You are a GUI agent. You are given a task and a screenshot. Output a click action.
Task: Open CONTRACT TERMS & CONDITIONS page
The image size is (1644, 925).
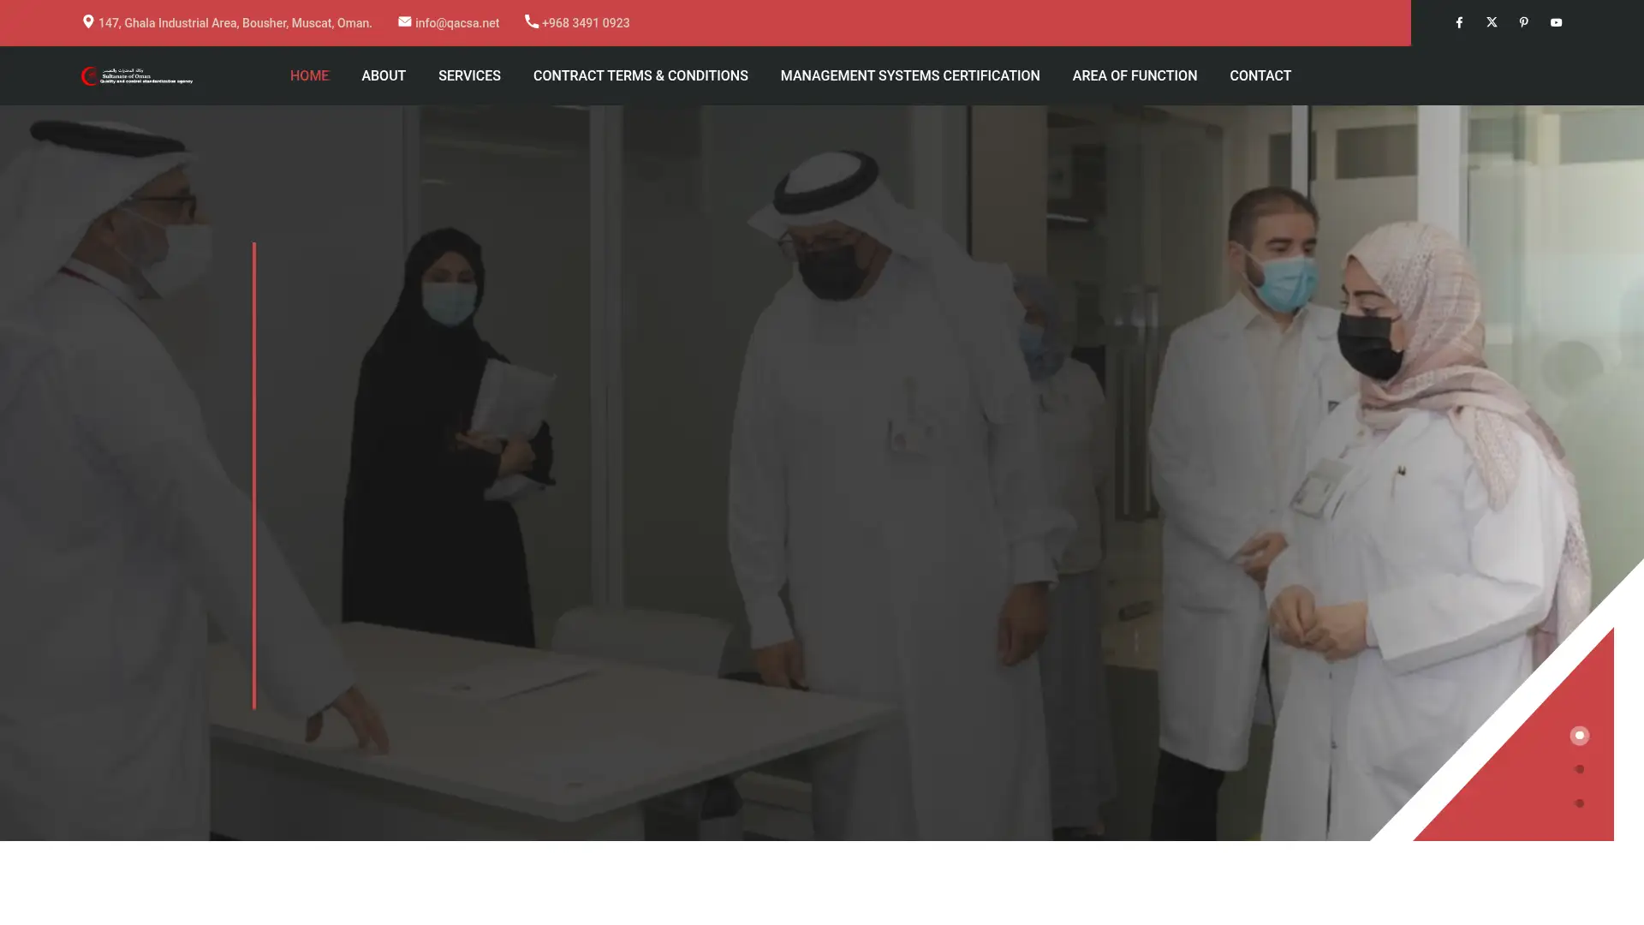coord(640,75)
